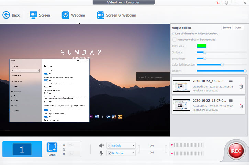Screen dimensions: 249x165
Task: Pick a new Color Value green swatch
Action: [202, 46]
